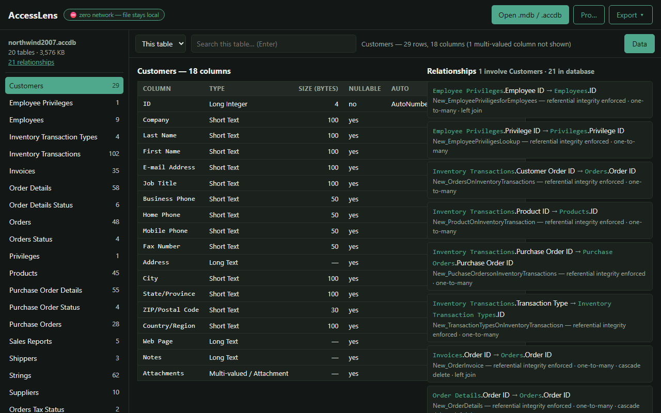The image size is (661, 413).
Task: Open the Purchase Order Details table
Action: (x=64, y=290)
